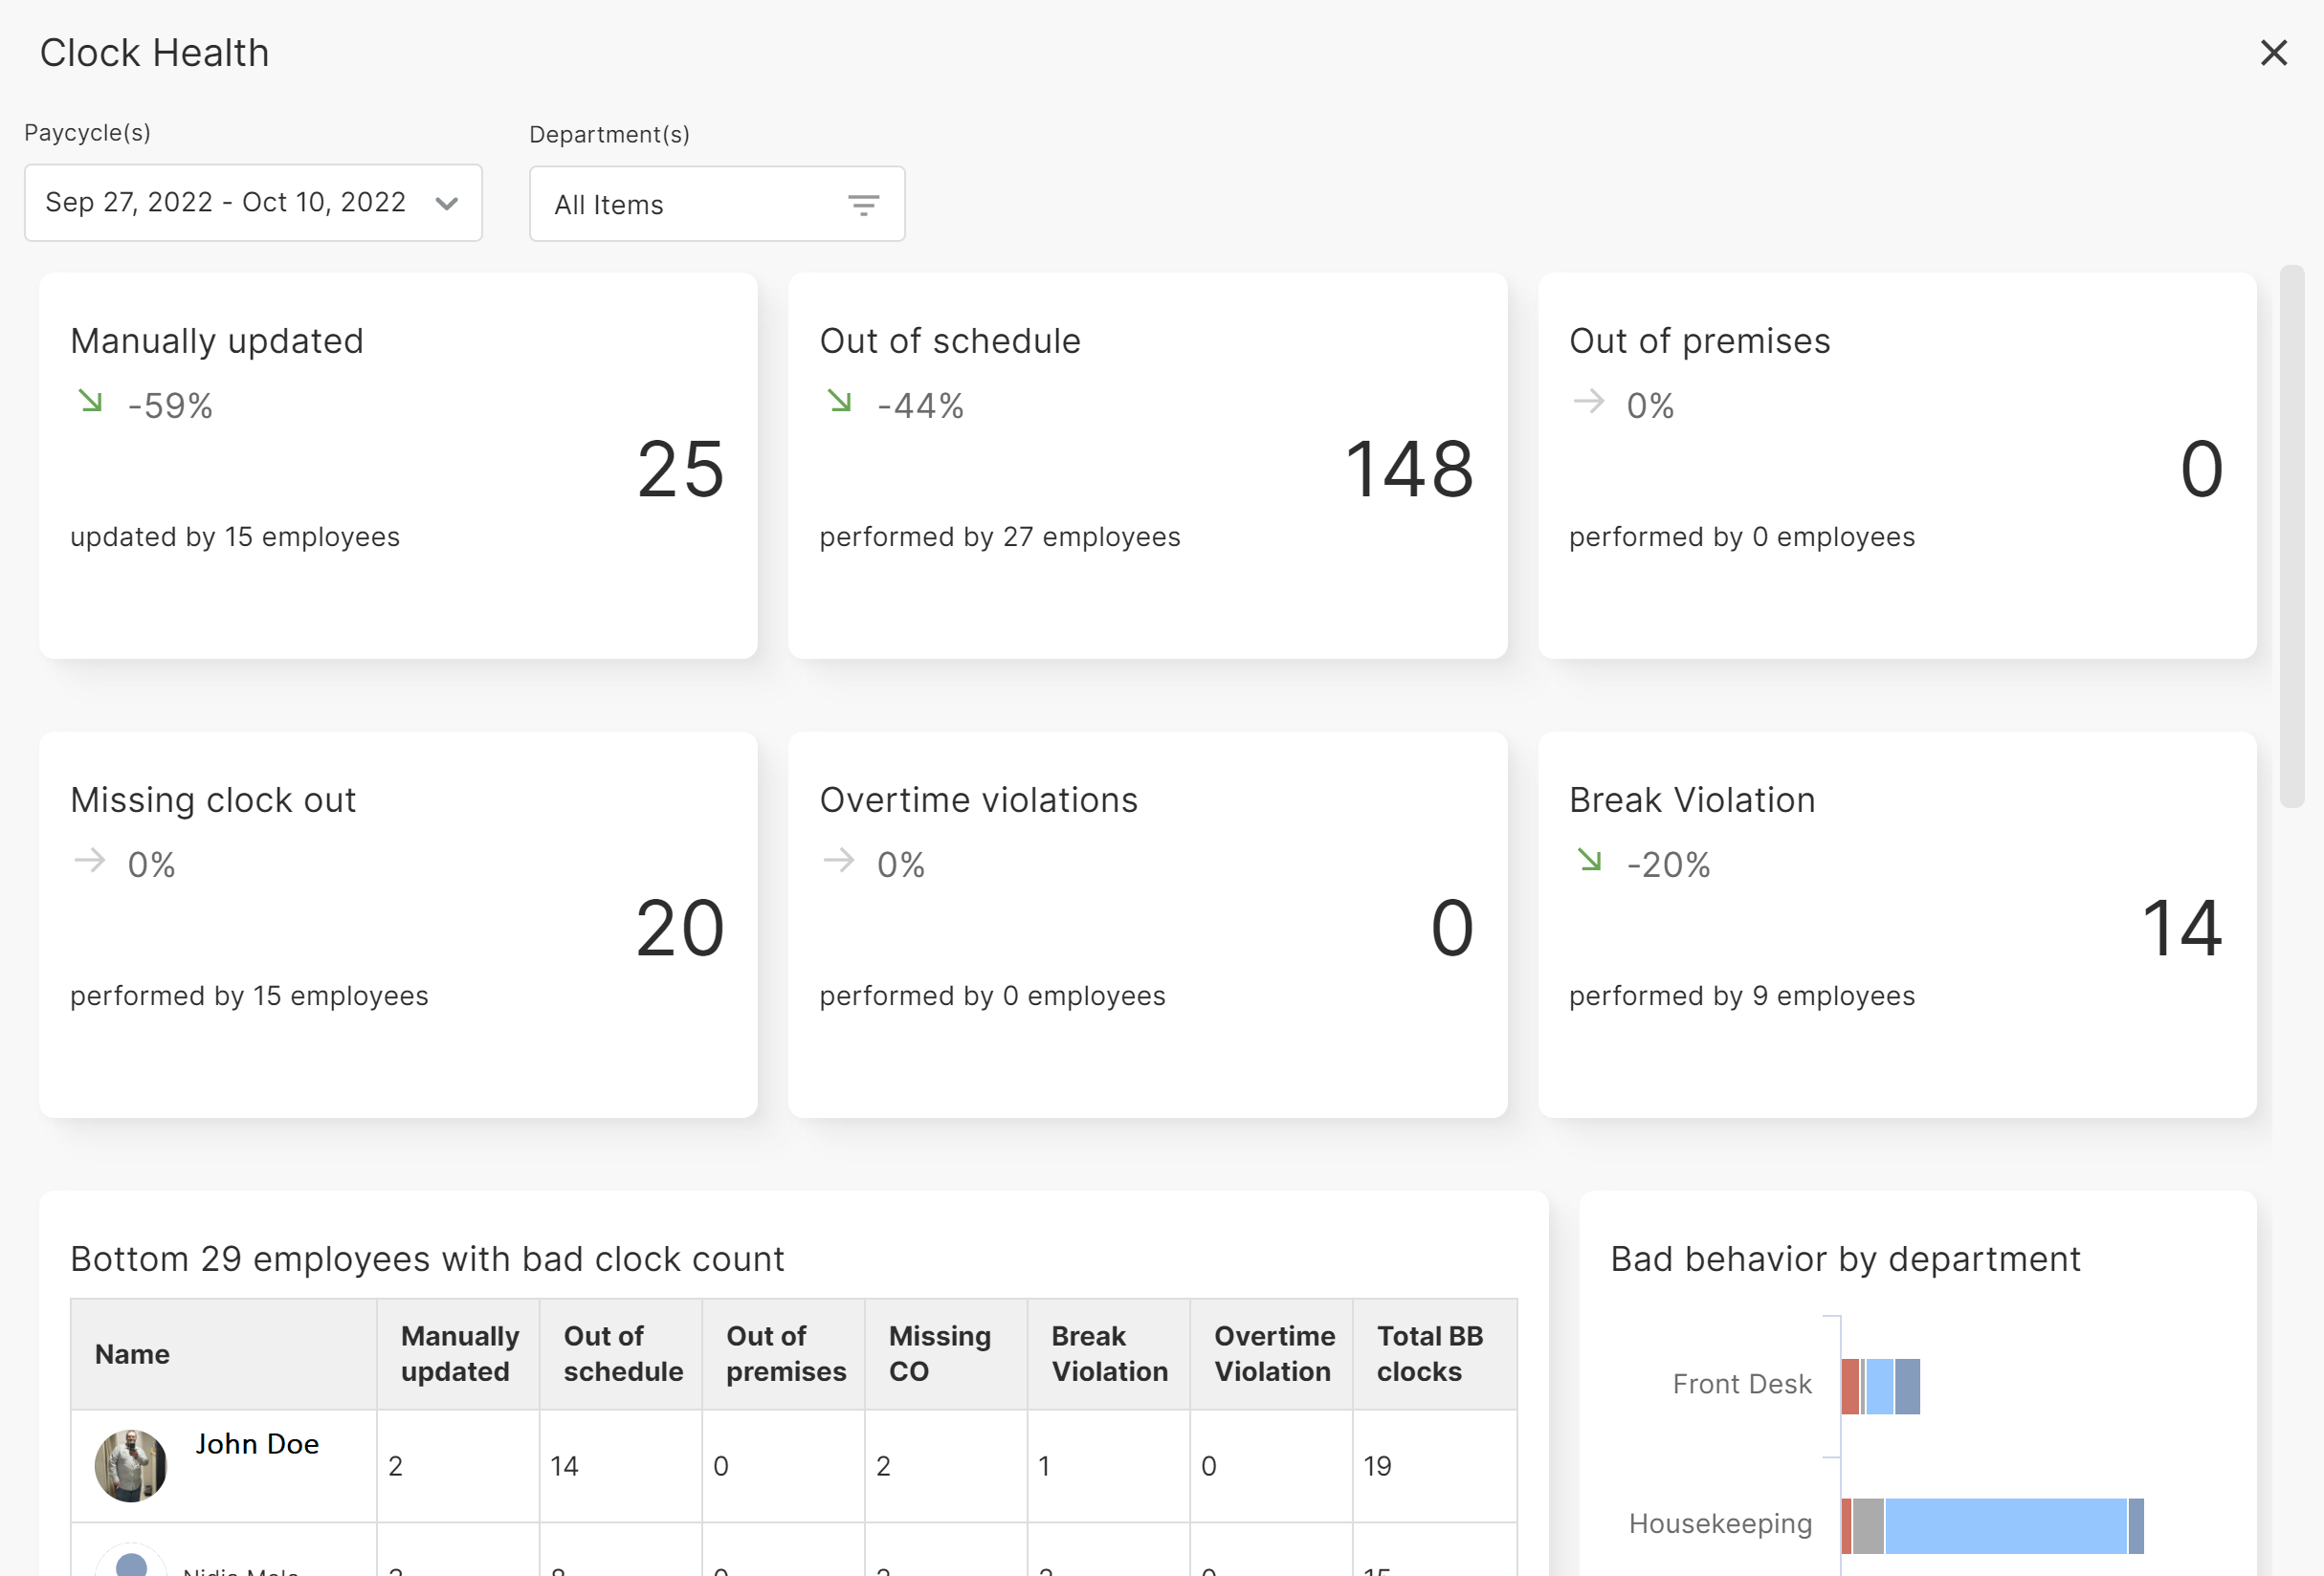Click the vertical scrollbar on the right
Viewport: 2324px width, 1576px height.
(2292, 536)
